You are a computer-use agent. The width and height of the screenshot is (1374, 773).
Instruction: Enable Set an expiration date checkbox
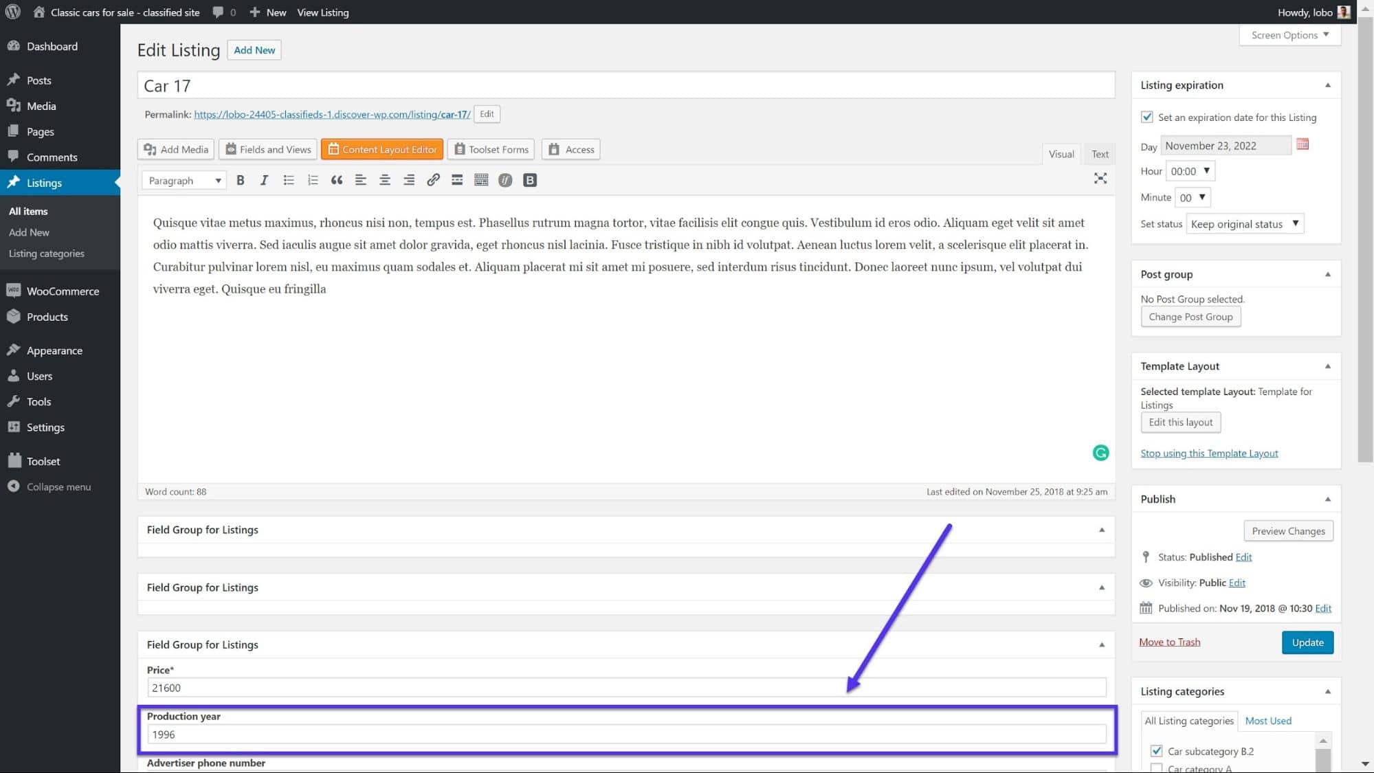click(x=1146, y=116)
